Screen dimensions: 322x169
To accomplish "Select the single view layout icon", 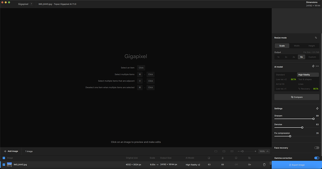I will pos(216,151).
